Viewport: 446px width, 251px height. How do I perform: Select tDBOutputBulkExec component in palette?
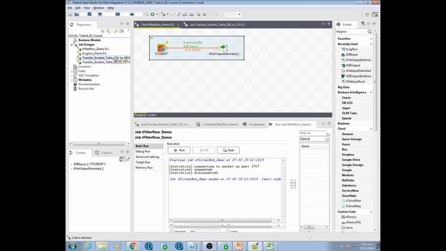click(x=356, y=76)
